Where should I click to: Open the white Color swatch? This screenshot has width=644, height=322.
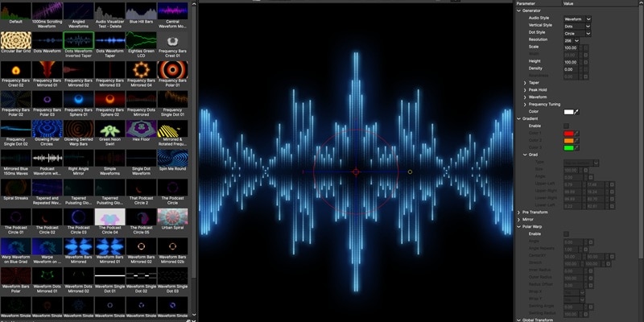pos(569,112)
